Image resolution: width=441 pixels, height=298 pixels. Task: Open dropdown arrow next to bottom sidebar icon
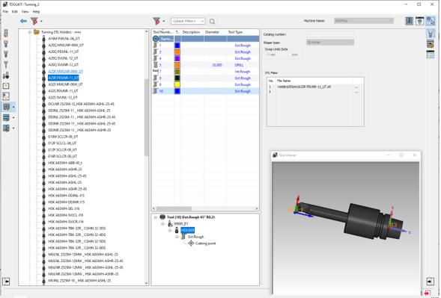pyautogui.click(x=13, y=128)
